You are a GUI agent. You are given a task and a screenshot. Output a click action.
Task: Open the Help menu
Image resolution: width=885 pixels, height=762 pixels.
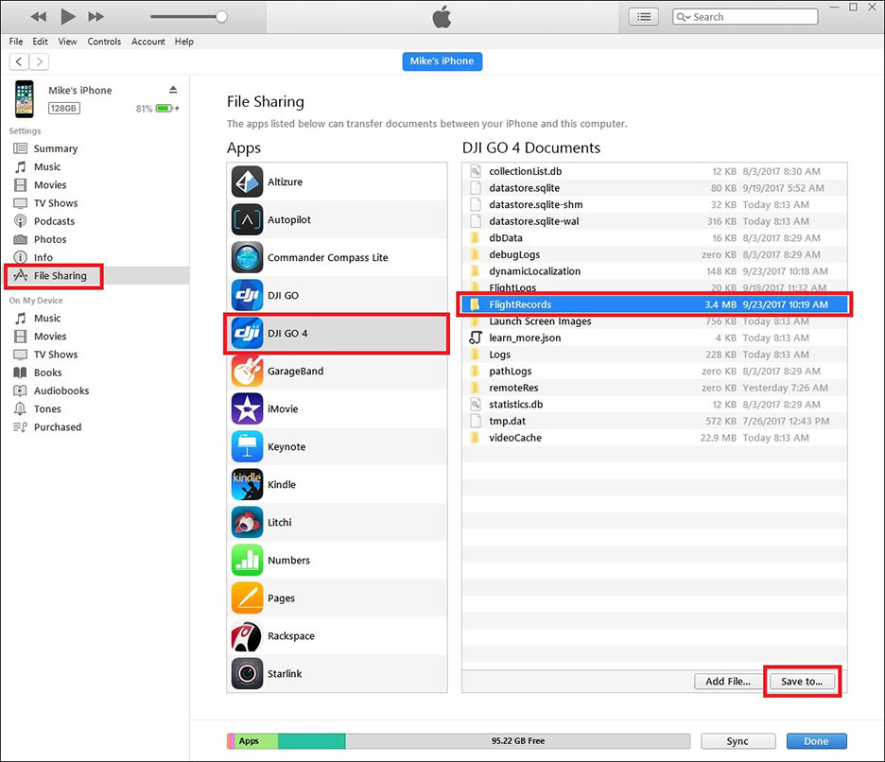click(x=184, y=42)
